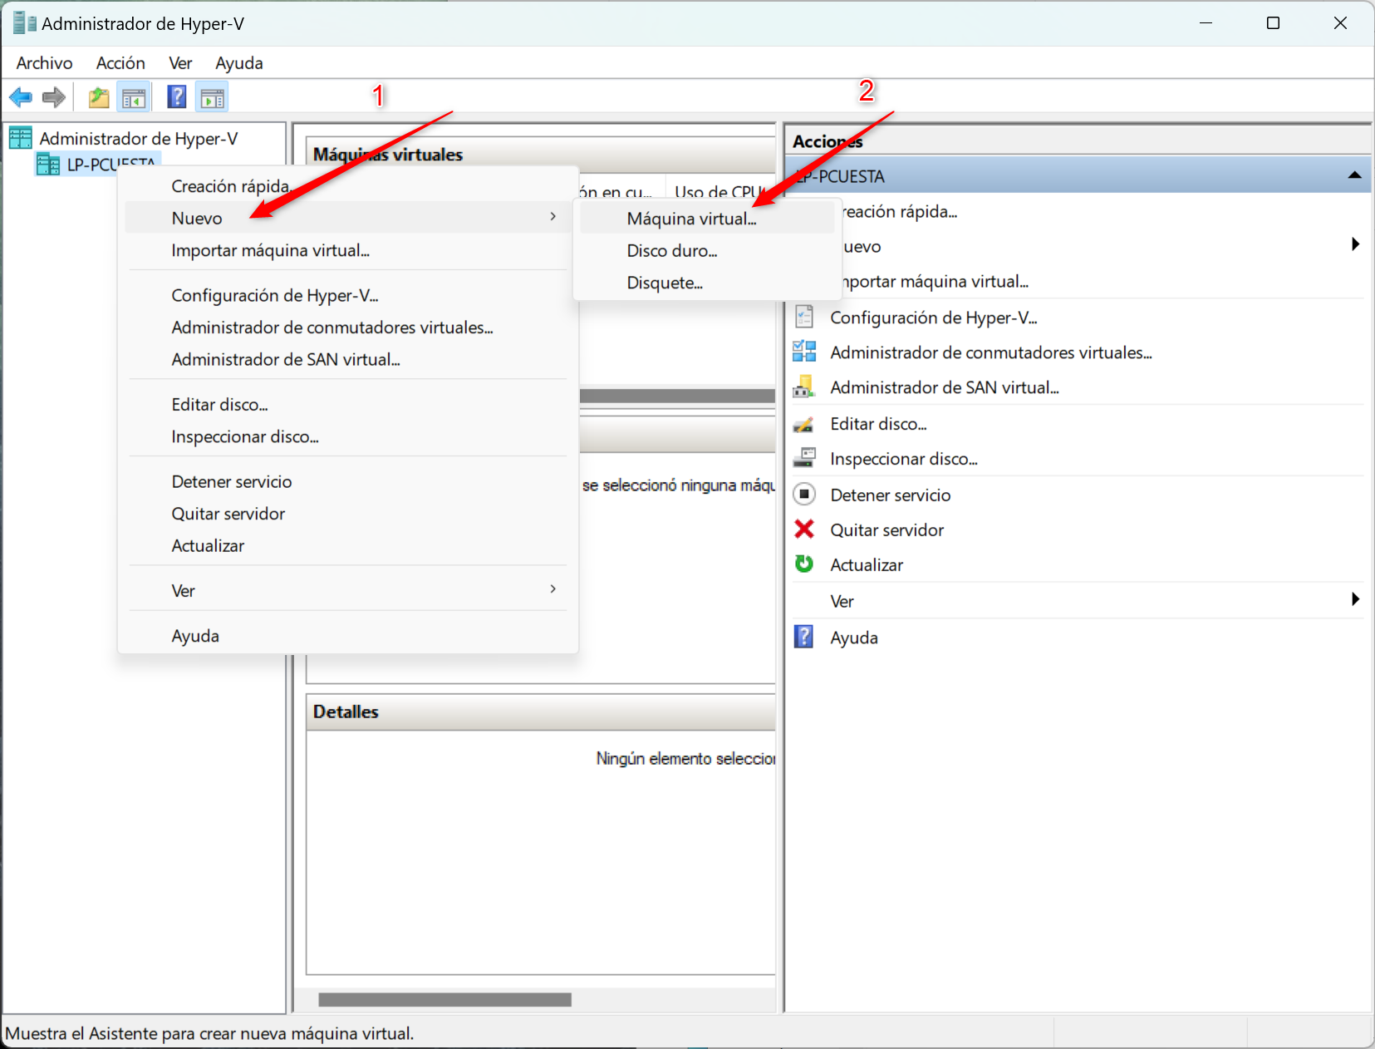Open Administrador de SAN virtual from context menu
Viewport: 1375px width, 1049px height.
tap(349, 359)
